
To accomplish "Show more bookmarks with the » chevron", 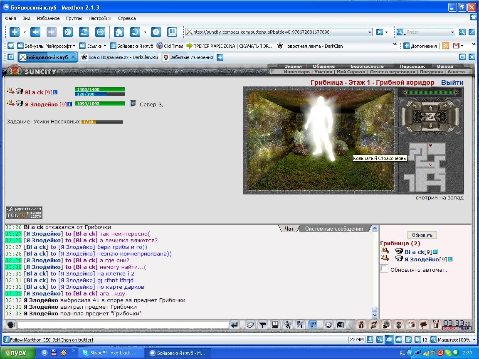I will tap(395, 44).
